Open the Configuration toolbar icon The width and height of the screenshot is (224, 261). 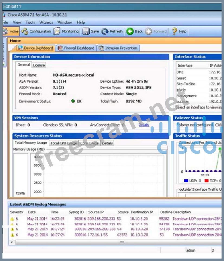[25, 31]
